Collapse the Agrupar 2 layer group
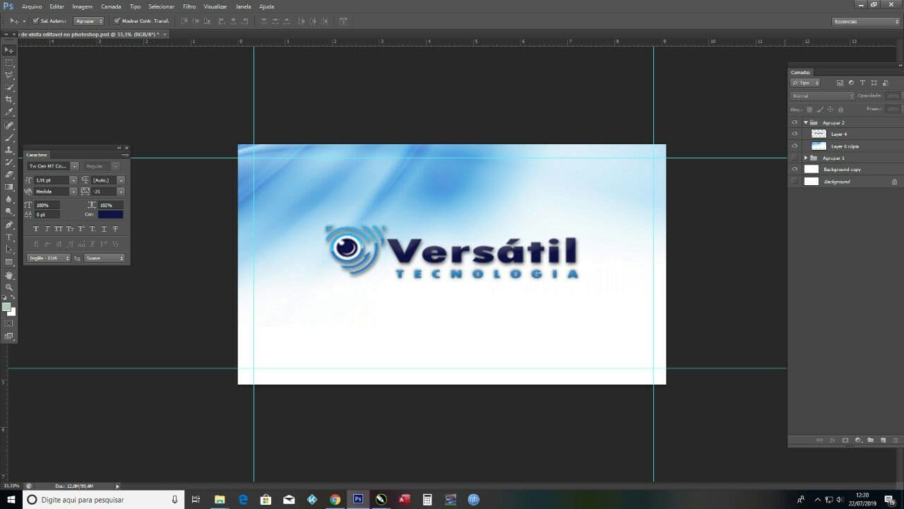 pos(805,122)
